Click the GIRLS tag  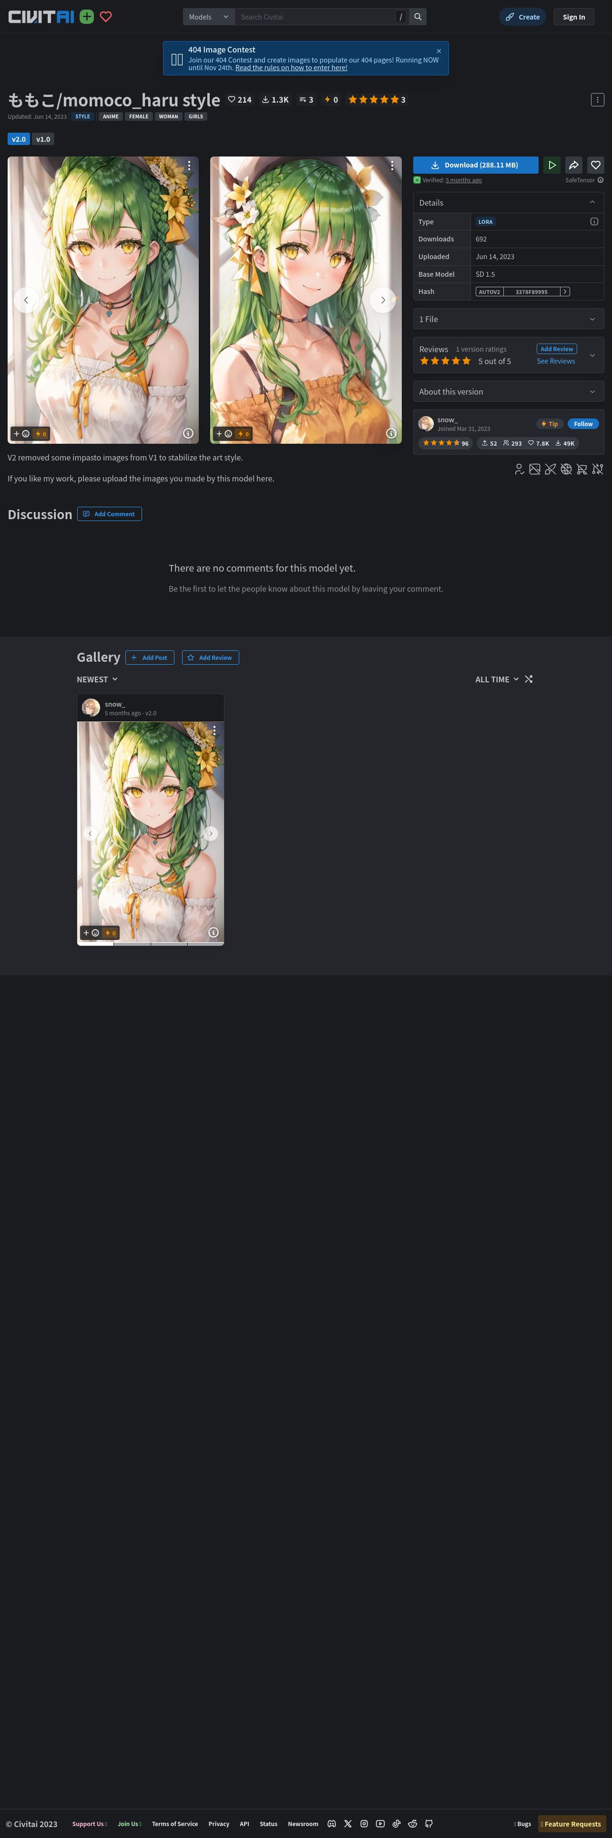[196, 116]
